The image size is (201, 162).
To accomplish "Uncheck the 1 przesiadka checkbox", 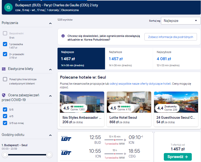I will 5,44.
